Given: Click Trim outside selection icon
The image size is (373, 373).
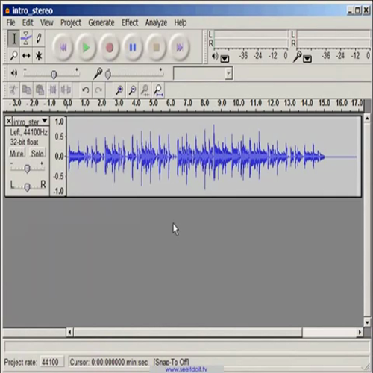Looking at the screenshot, I should point(53,90).
